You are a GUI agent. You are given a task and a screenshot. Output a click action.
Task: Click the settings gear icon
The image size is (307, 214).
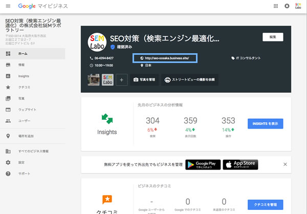(x=8, y=162)
